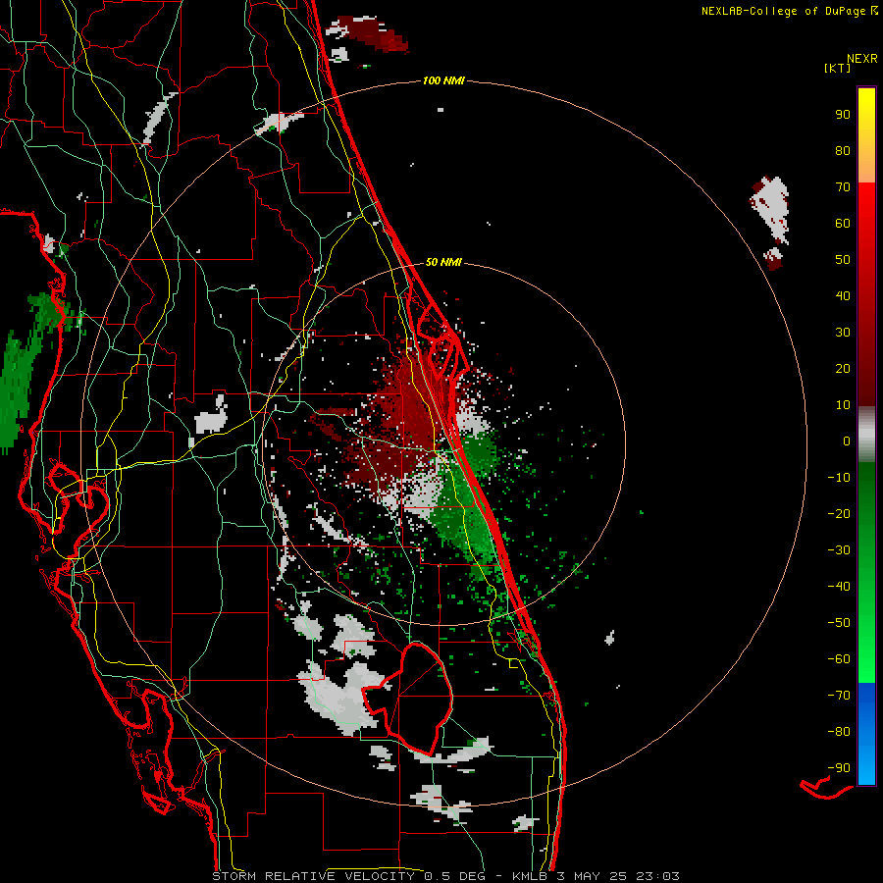Viewport: 883px width, 883px height.
Task: Click the -90 value on the velocity scale
Action: [x=839, y=768]
